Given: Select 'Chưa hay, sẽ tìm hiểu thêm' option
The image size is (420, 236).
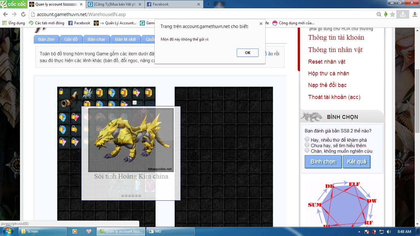Looking at the screenshot, I should (x=307, y=145).
